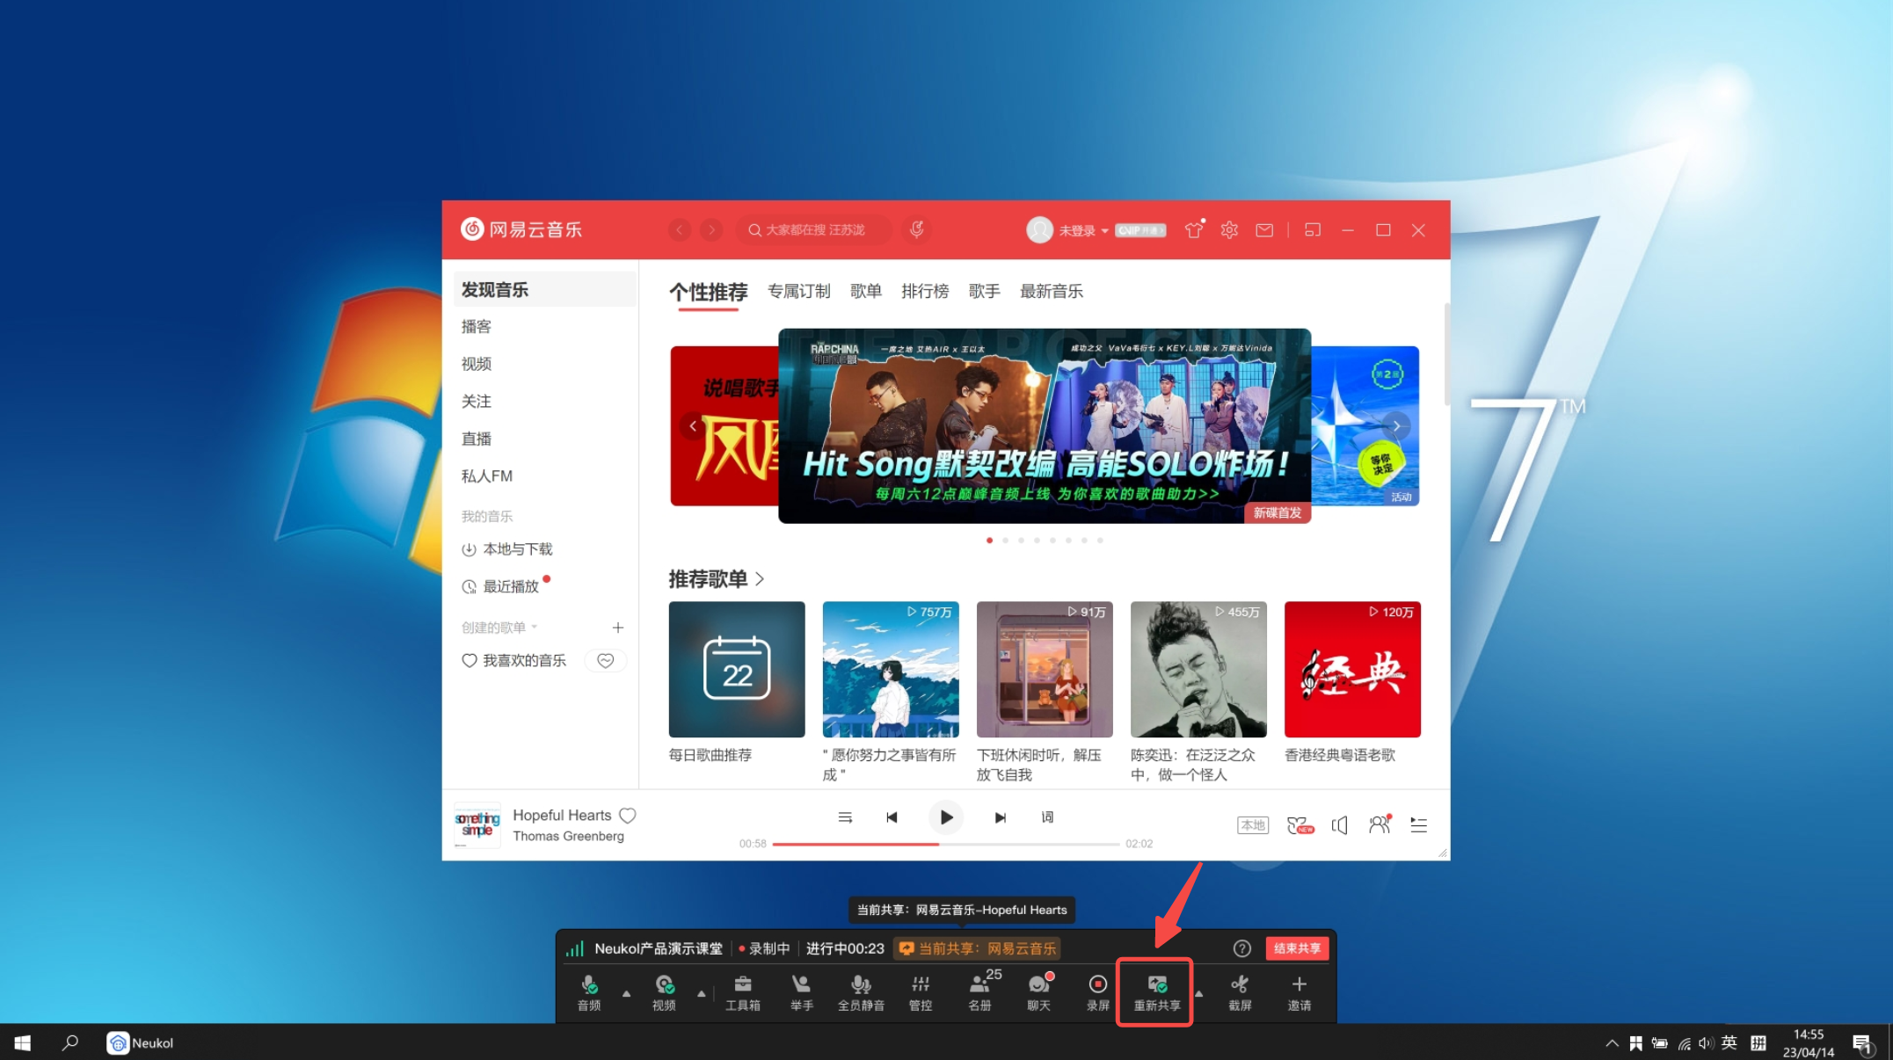Click the song progress bar
The image size is (1893, 1060).
(945, 844)
